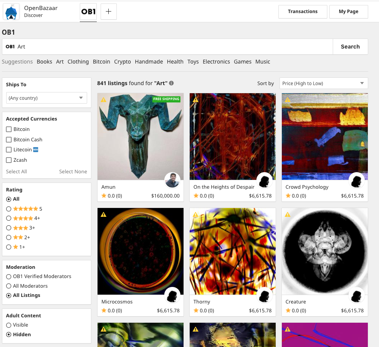Select the 3+ stars rating filter
Image resolution: width=379 pixels, height=347 pixels.
[x=9, y=228]
